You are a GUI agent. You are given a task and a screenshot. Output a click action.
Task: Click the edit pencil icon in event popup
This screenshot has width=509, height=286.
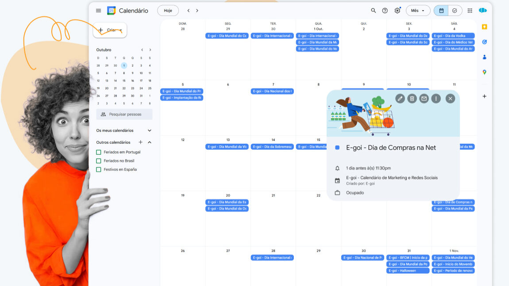click(400, 99)
